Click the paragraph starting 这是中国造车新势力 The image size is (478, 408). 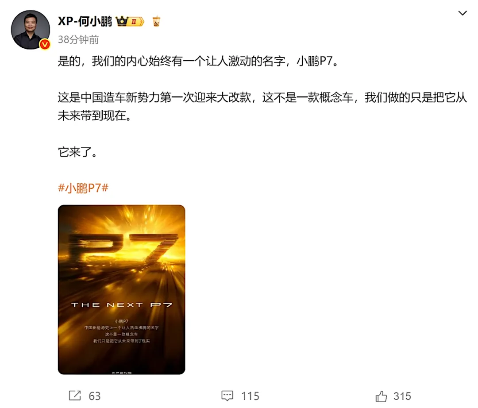point(262,106)
